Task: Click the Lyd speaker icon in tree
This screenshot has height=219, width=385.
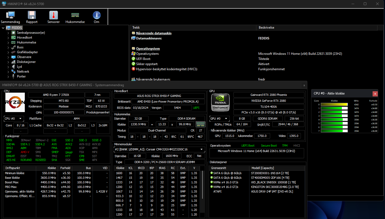Action: (13, 67)
